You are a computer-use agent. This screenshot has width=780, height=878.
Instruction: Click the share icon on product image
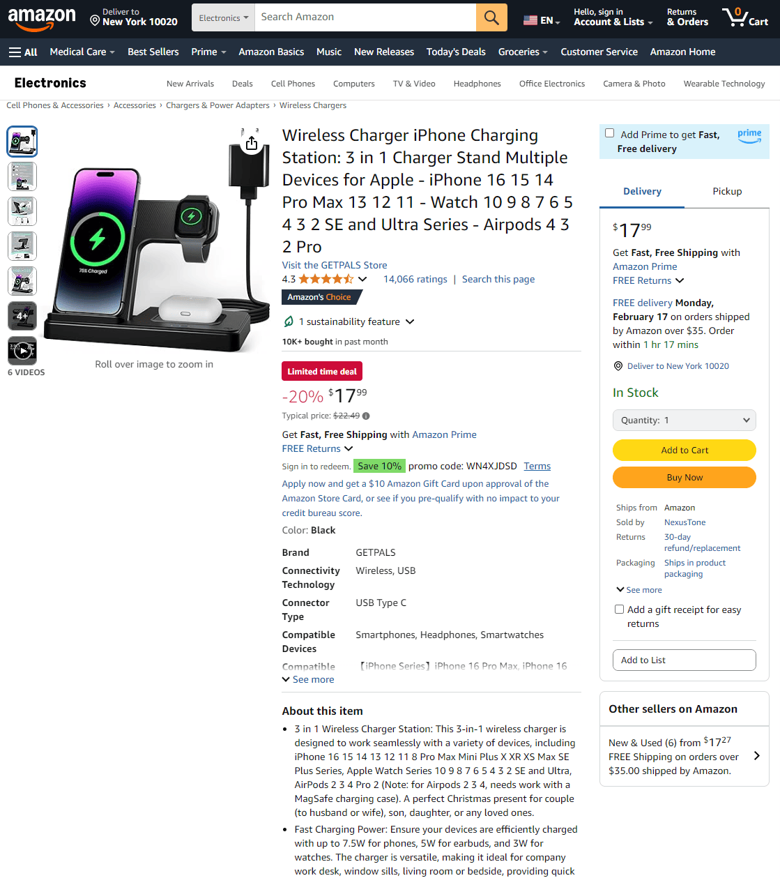(252, 143)
